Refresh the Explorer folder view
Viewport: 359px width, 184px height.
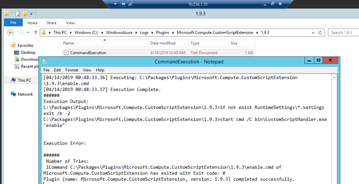click(320, 33)
